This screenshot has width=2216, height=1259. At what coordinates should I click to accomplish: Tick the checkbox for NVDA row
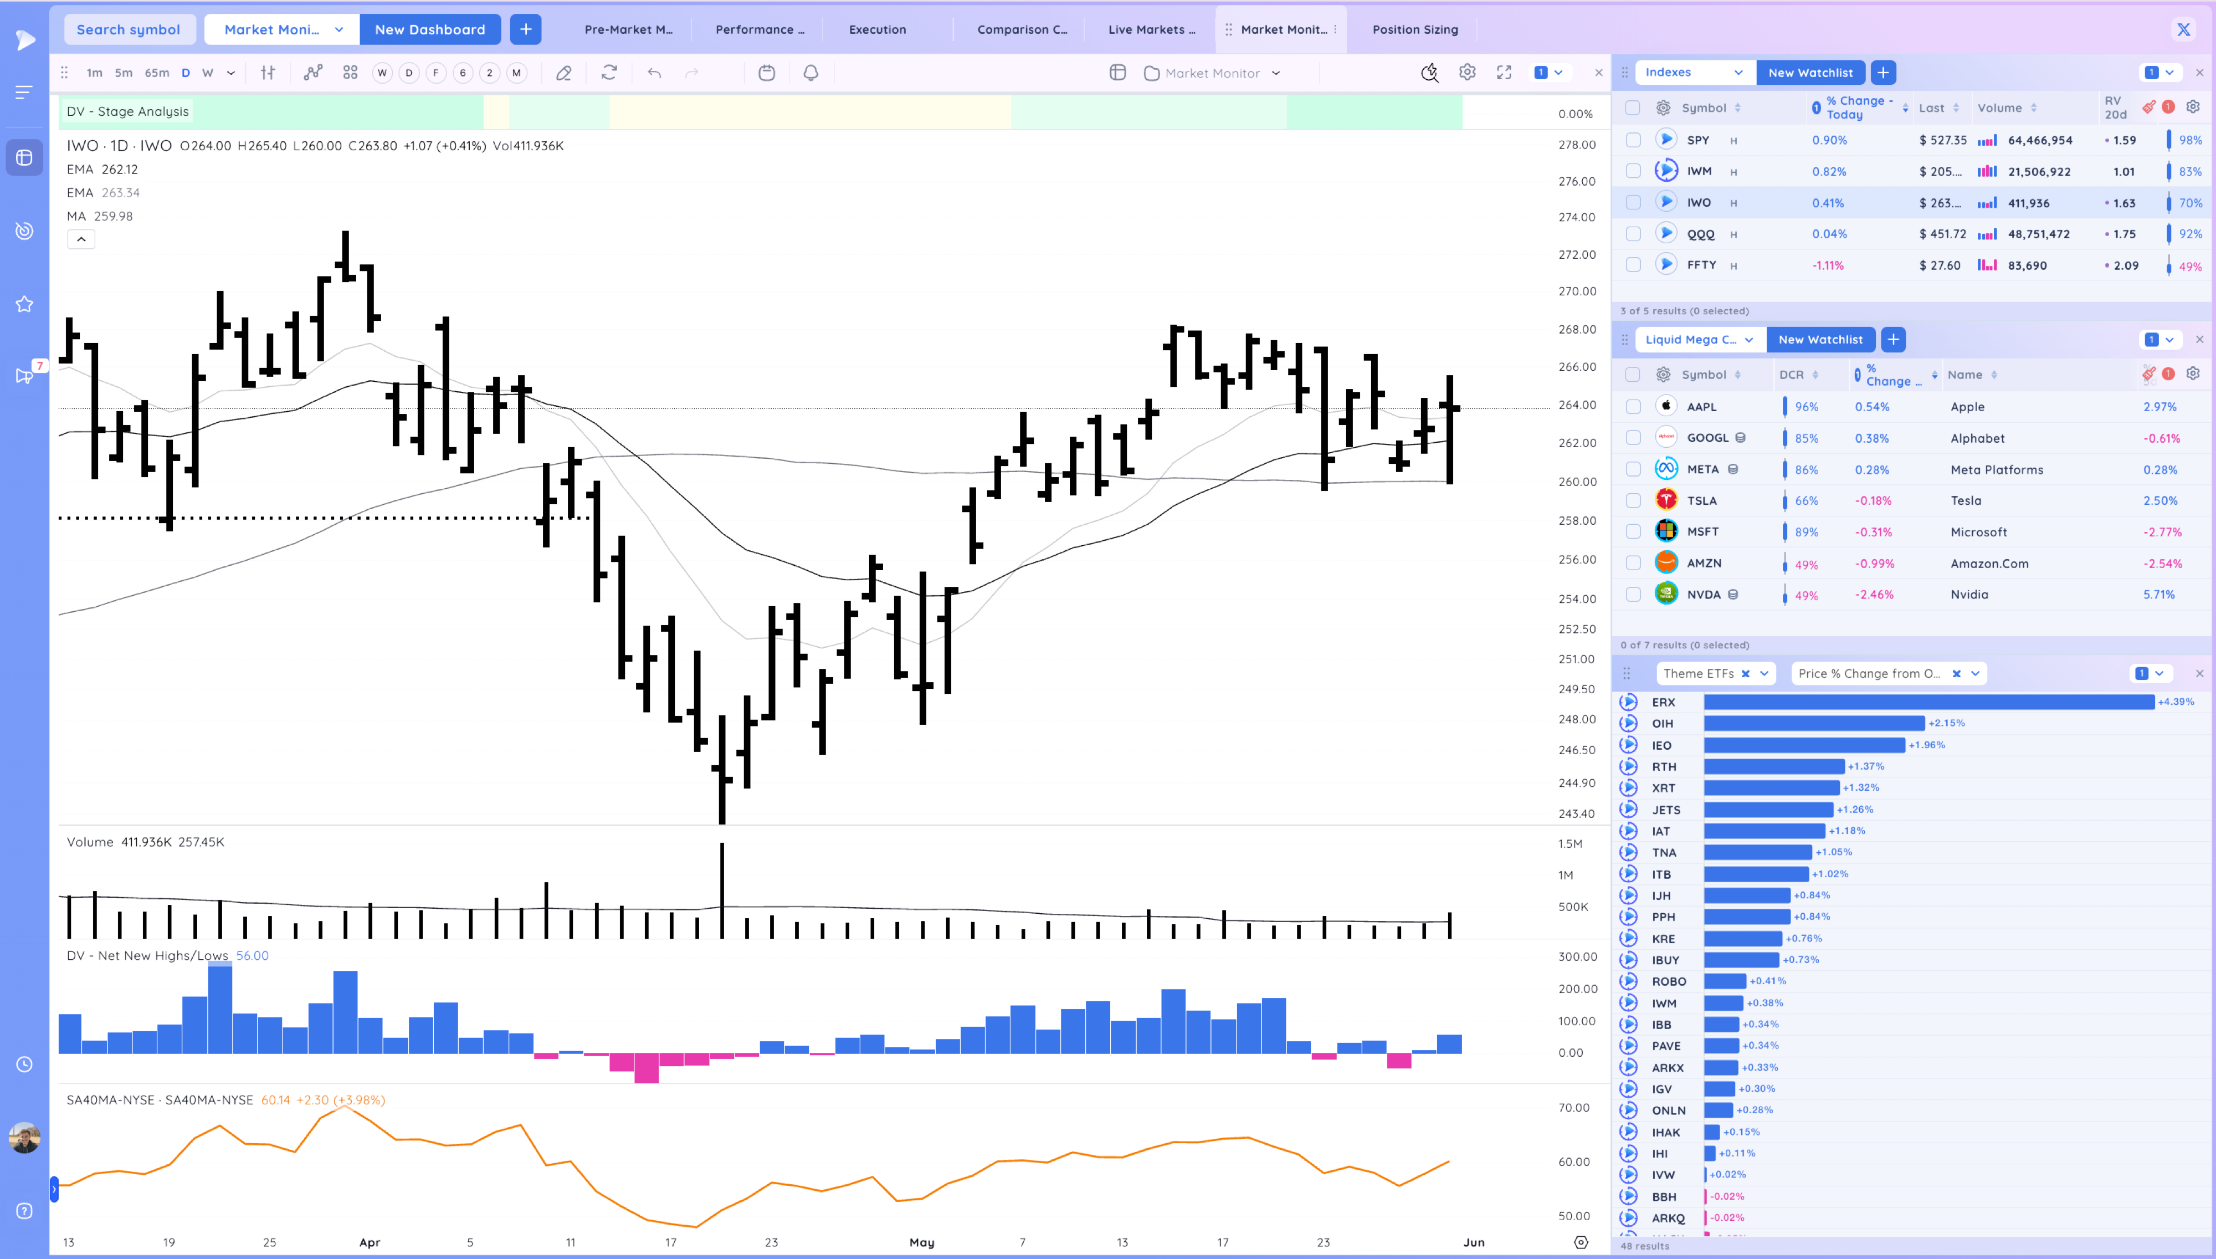pyautogui.click(x=1633, y=595)
